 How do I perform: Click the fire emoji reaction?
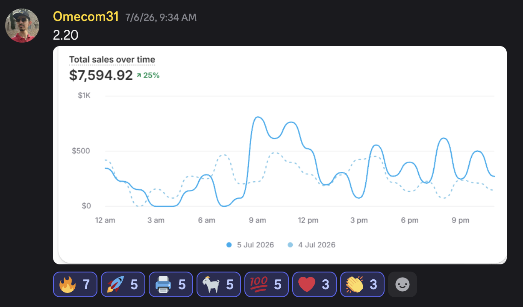[x=75, y=284]
